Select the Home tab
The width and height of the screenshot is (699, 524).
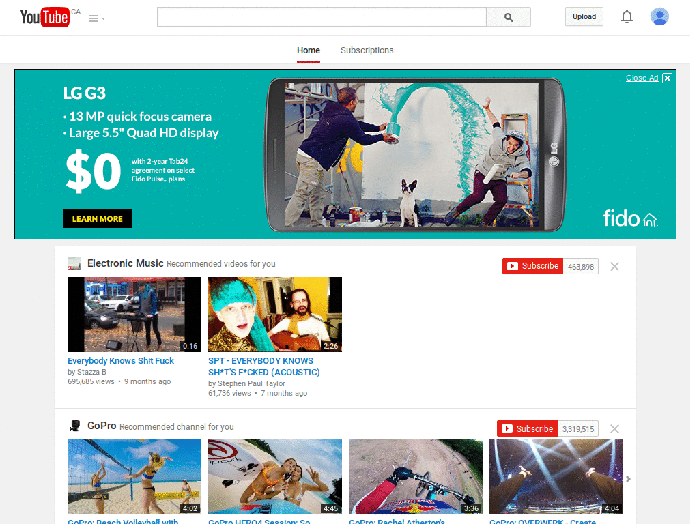click(x=309, y=50)
